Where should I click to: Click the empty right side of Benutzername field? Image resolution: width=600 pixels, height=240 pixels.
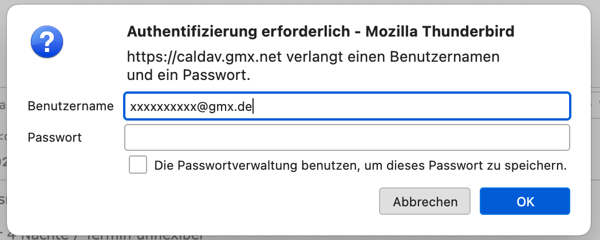[458, 106]
